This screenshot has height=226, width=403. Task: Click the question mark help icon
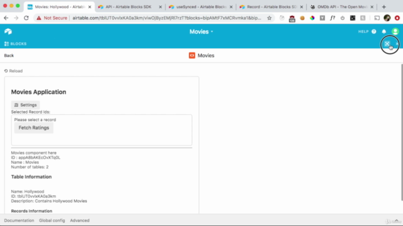(x=373, y=31)
